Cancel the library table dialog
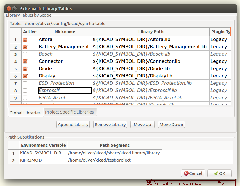 coord(193,173)
